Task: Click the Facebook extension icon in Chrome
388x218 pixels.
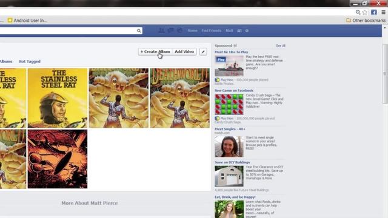Action: click(x=374, y=12)
